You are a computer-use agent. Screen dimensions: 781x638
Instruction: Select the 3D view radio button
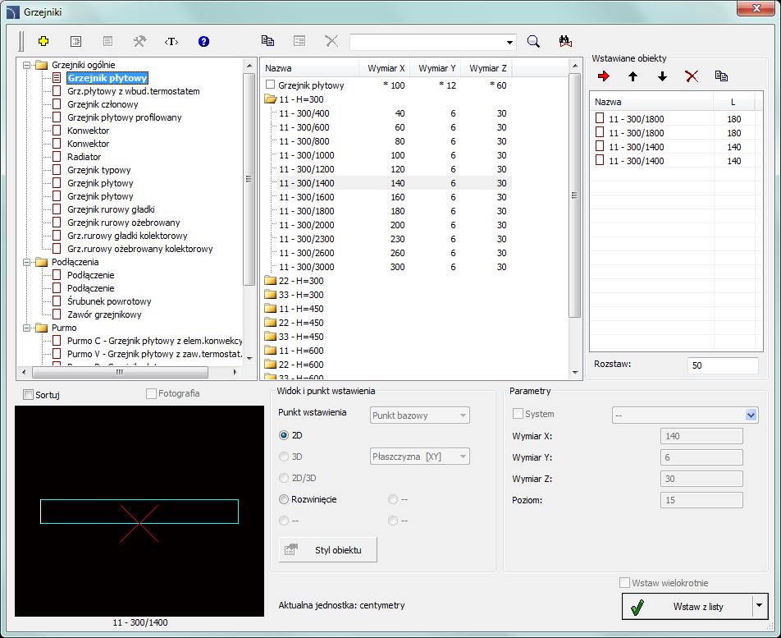[x=283, y=457]
